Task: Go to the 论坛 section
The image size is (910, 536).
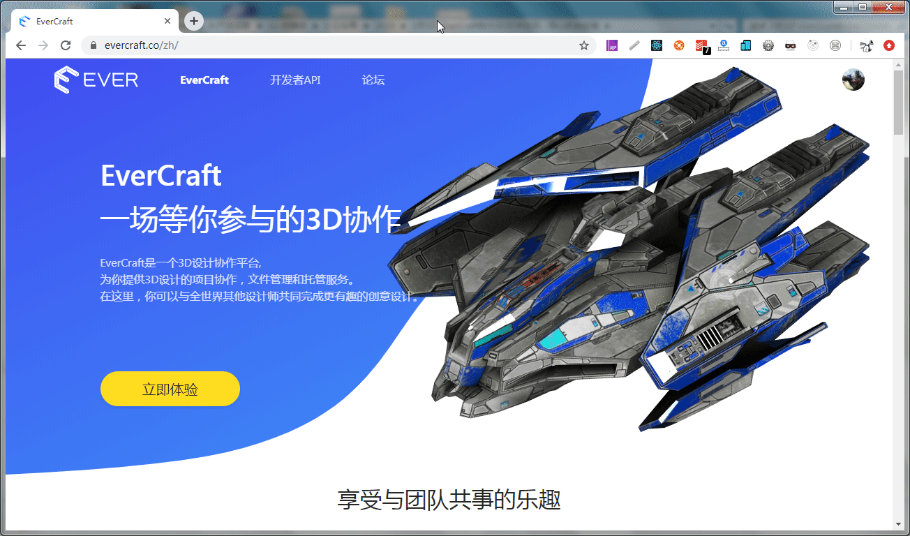Action: point(373,80)
